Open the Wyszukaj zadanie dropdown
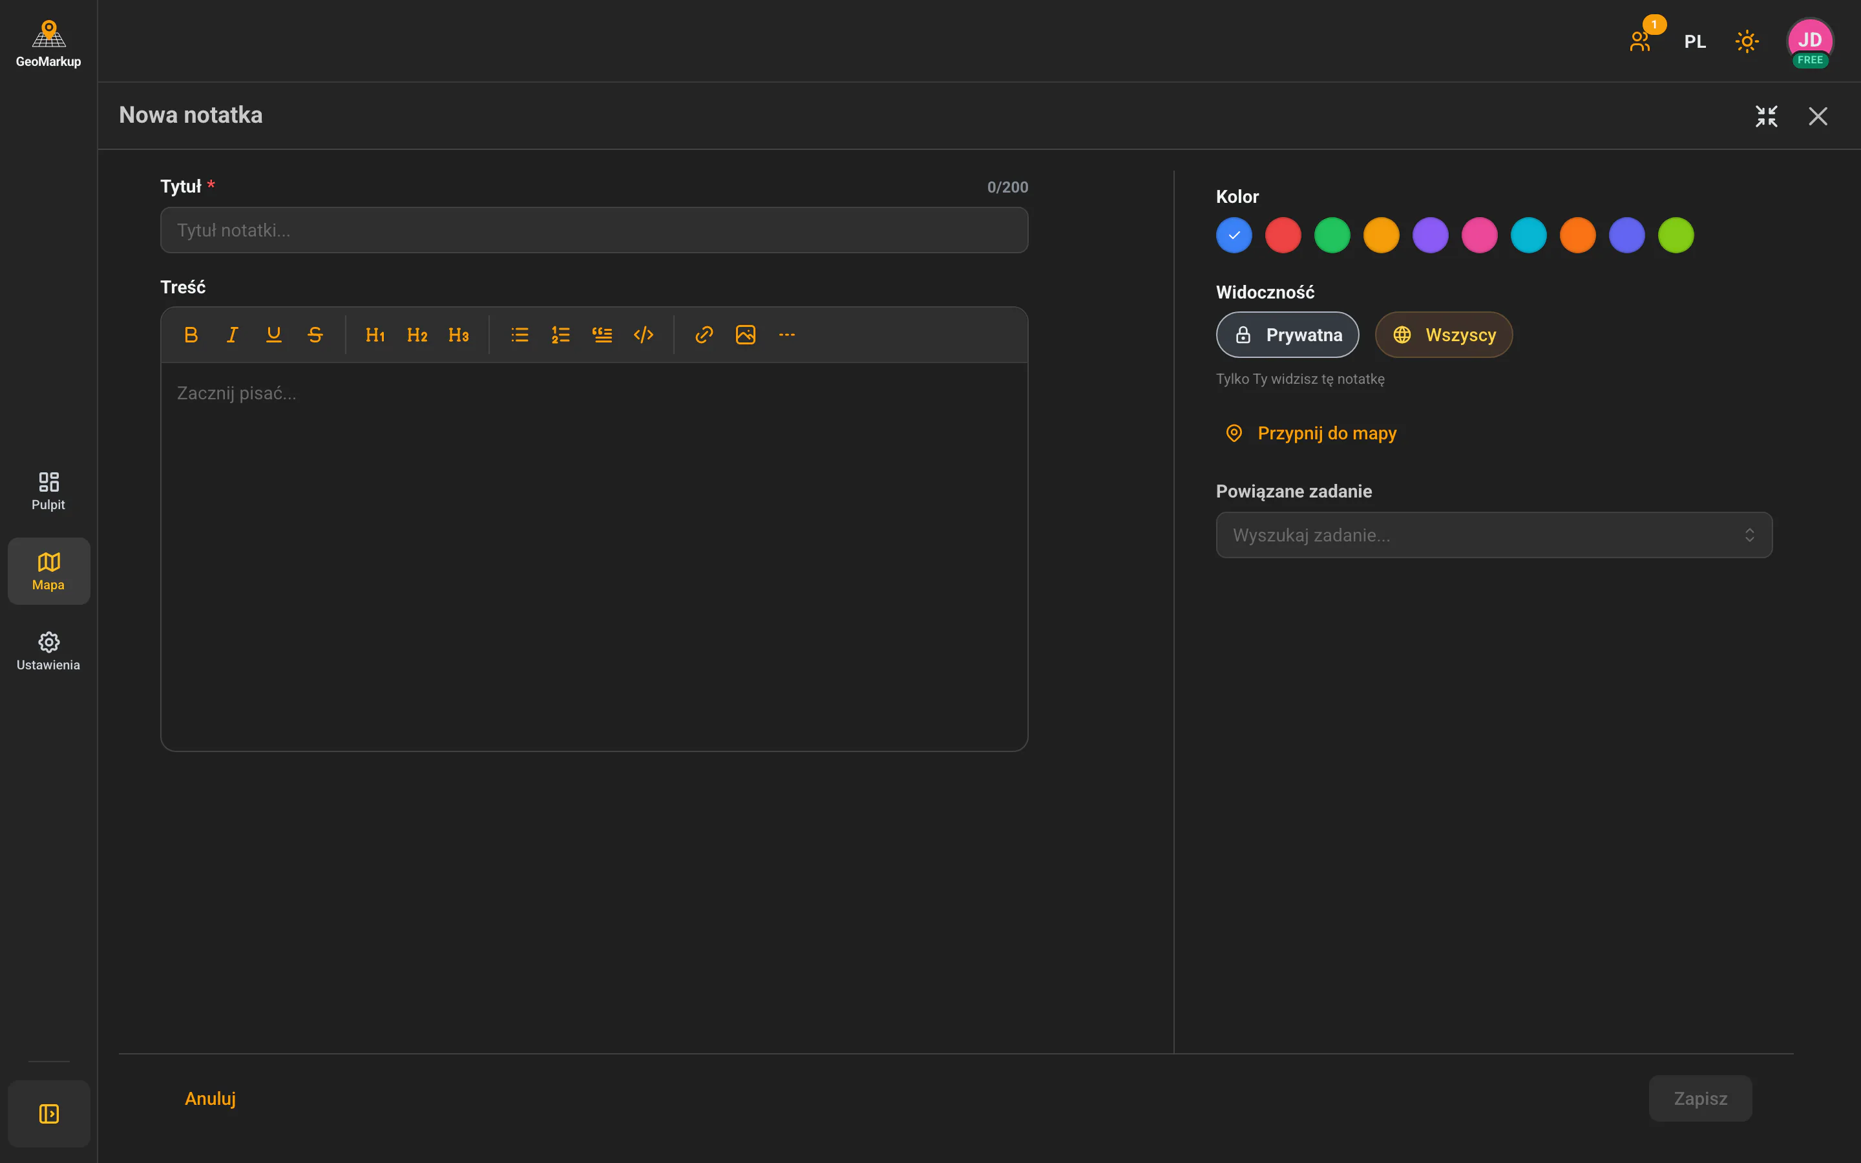The image size is (1861, 1163). [x=1493, y=536]
